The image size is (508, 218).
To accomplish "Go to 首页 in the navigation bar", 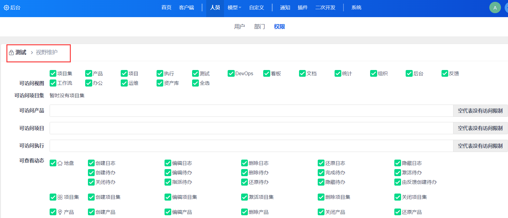I will (x=166, y=8).
